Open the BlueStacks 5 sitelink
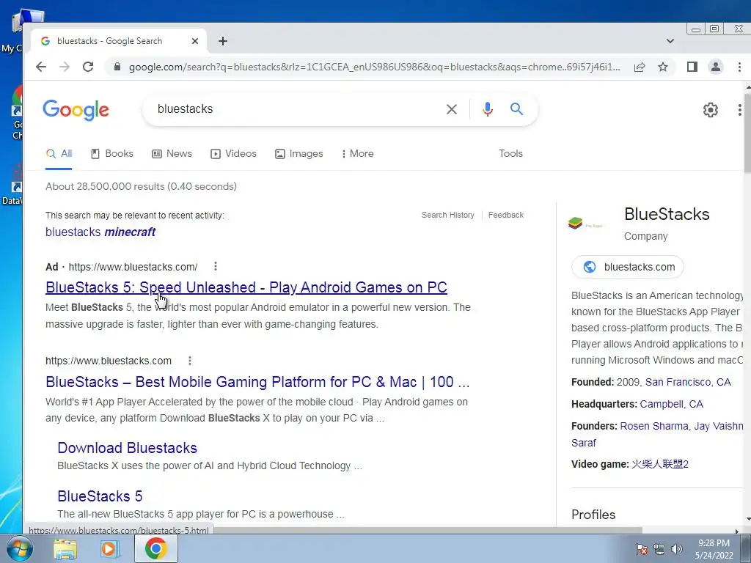The image size is (751, 563). [x=100, y=496]
